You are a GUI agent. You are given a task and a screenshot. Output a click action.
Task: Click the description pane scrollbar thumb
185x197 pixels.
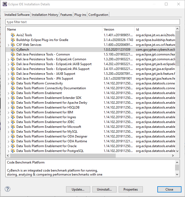coord(177,168)
